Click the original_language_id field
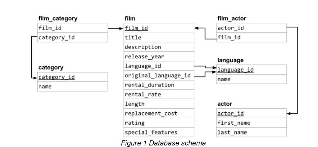 (157, 76)
